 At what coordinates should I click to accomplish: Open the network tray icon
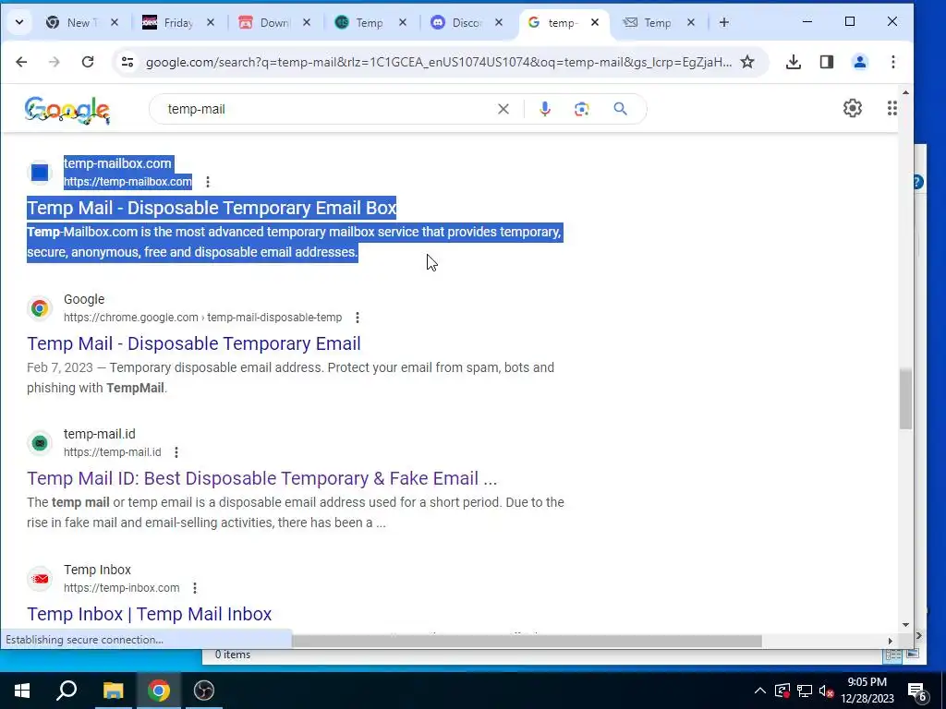[805, 691]
